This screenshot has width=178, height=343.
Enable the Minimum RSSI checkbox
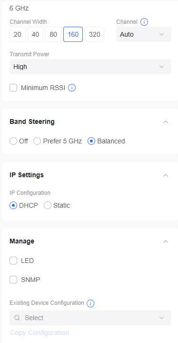click(x=13, y=88)
